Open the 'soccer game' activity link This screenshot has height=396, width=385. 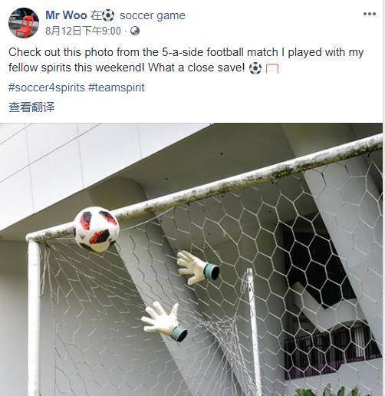pos(153,15)
